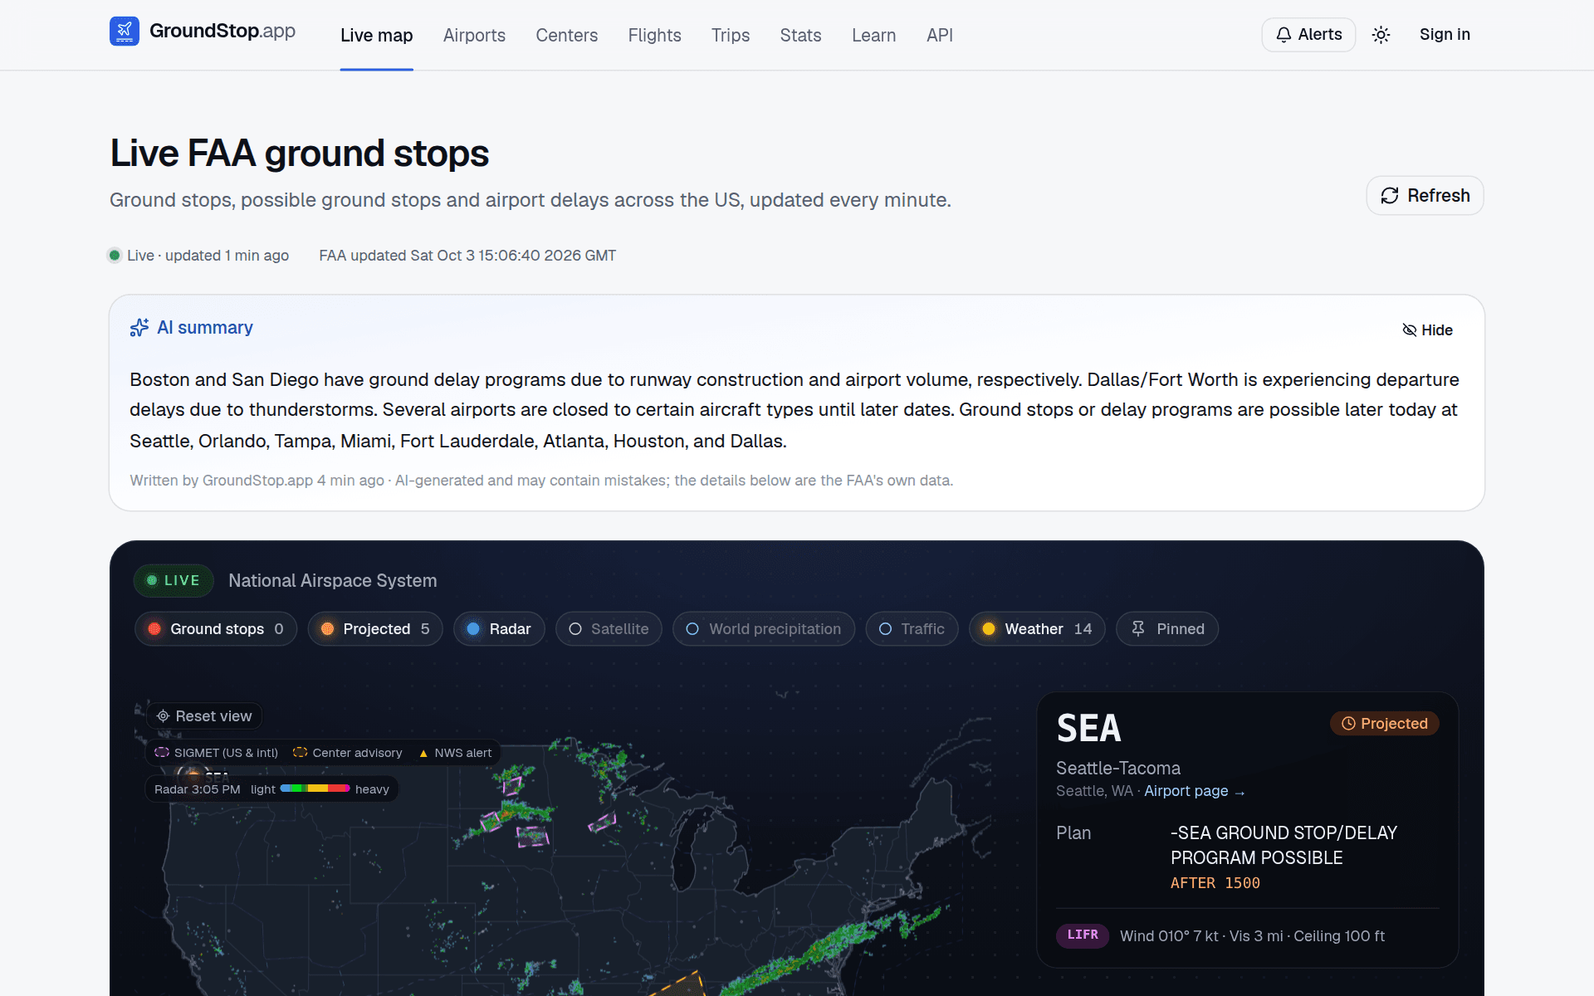Open the Alerts bell button
This screenshot has height=996, width=1594.
coord(1308,35)
